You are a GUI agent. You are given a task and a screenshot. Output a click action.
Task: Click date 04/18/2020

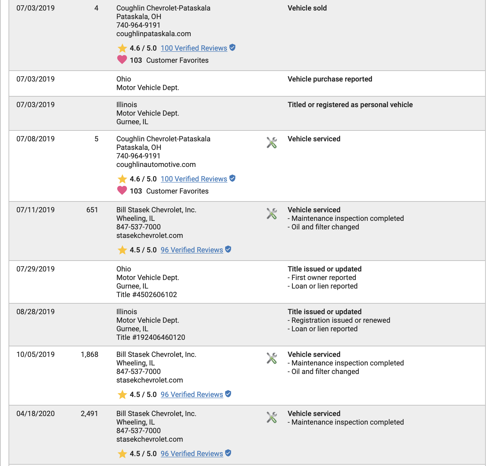point(35,414)
